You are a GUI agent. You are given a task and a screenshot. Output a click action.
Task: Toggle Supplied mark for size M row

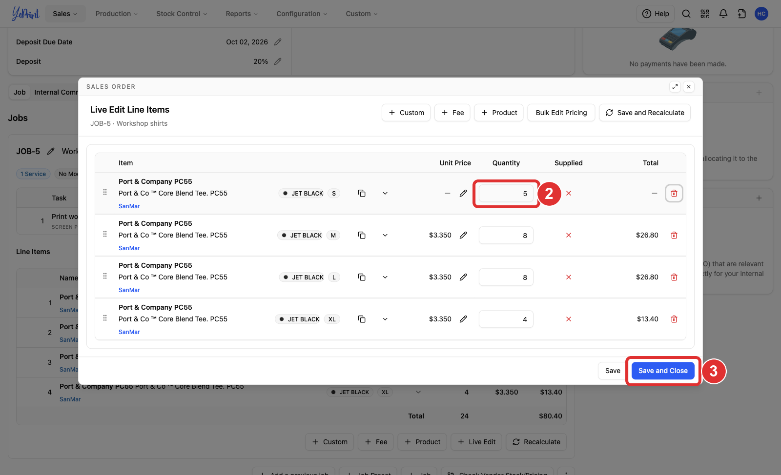(569, 236)
